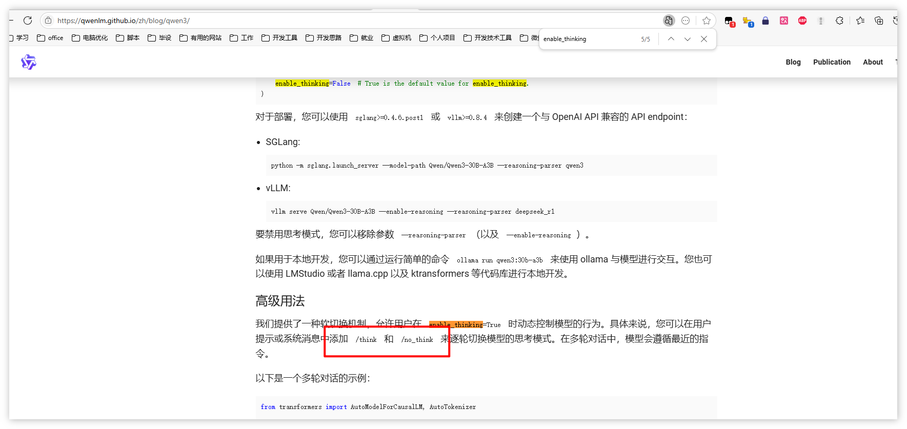Open the Collections icon in toolbar
The image size is (907, 429).
879,21
